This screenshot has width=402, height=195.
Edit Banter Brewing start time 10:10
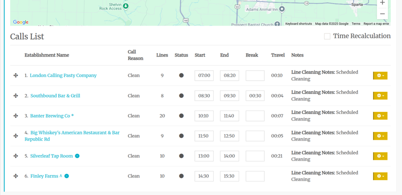click(204, 116)
